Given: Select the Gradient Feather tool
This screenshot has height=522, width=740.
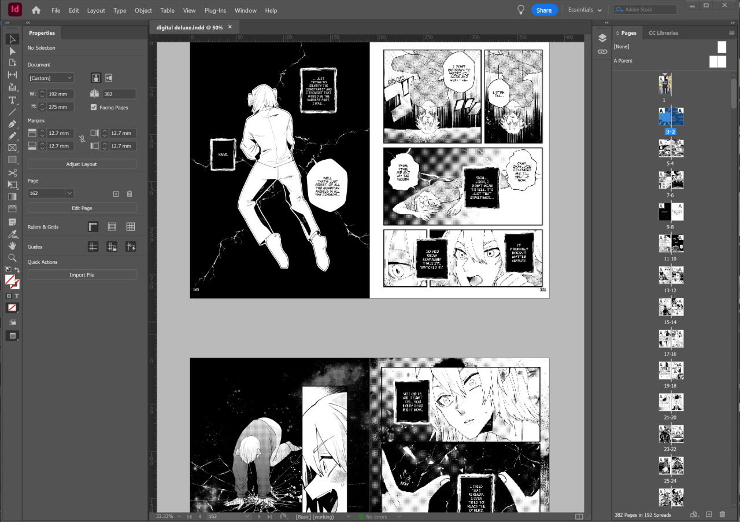Looking at the screenshot, I should coord(13,208).
